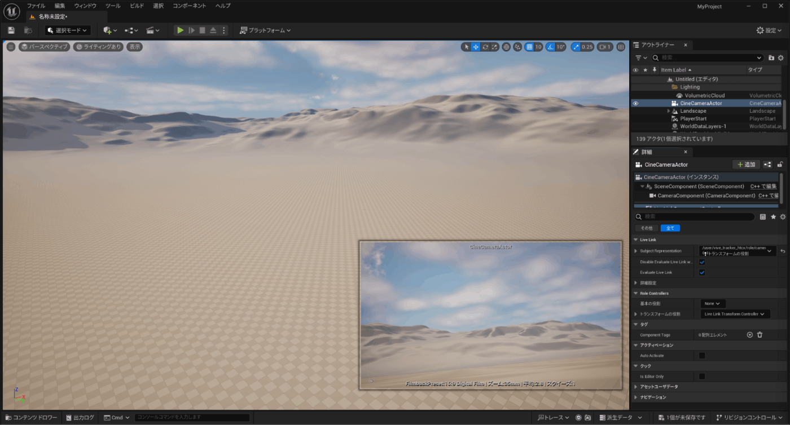
Task: Open the cinematics clapperboard menu
Action: 153,30
